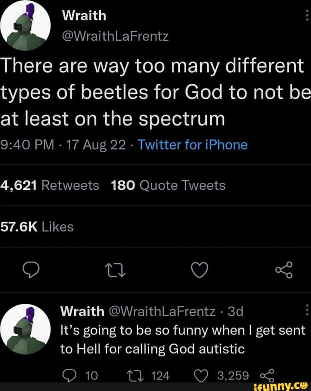Share the main tweet via share icon

pos(284,270)
